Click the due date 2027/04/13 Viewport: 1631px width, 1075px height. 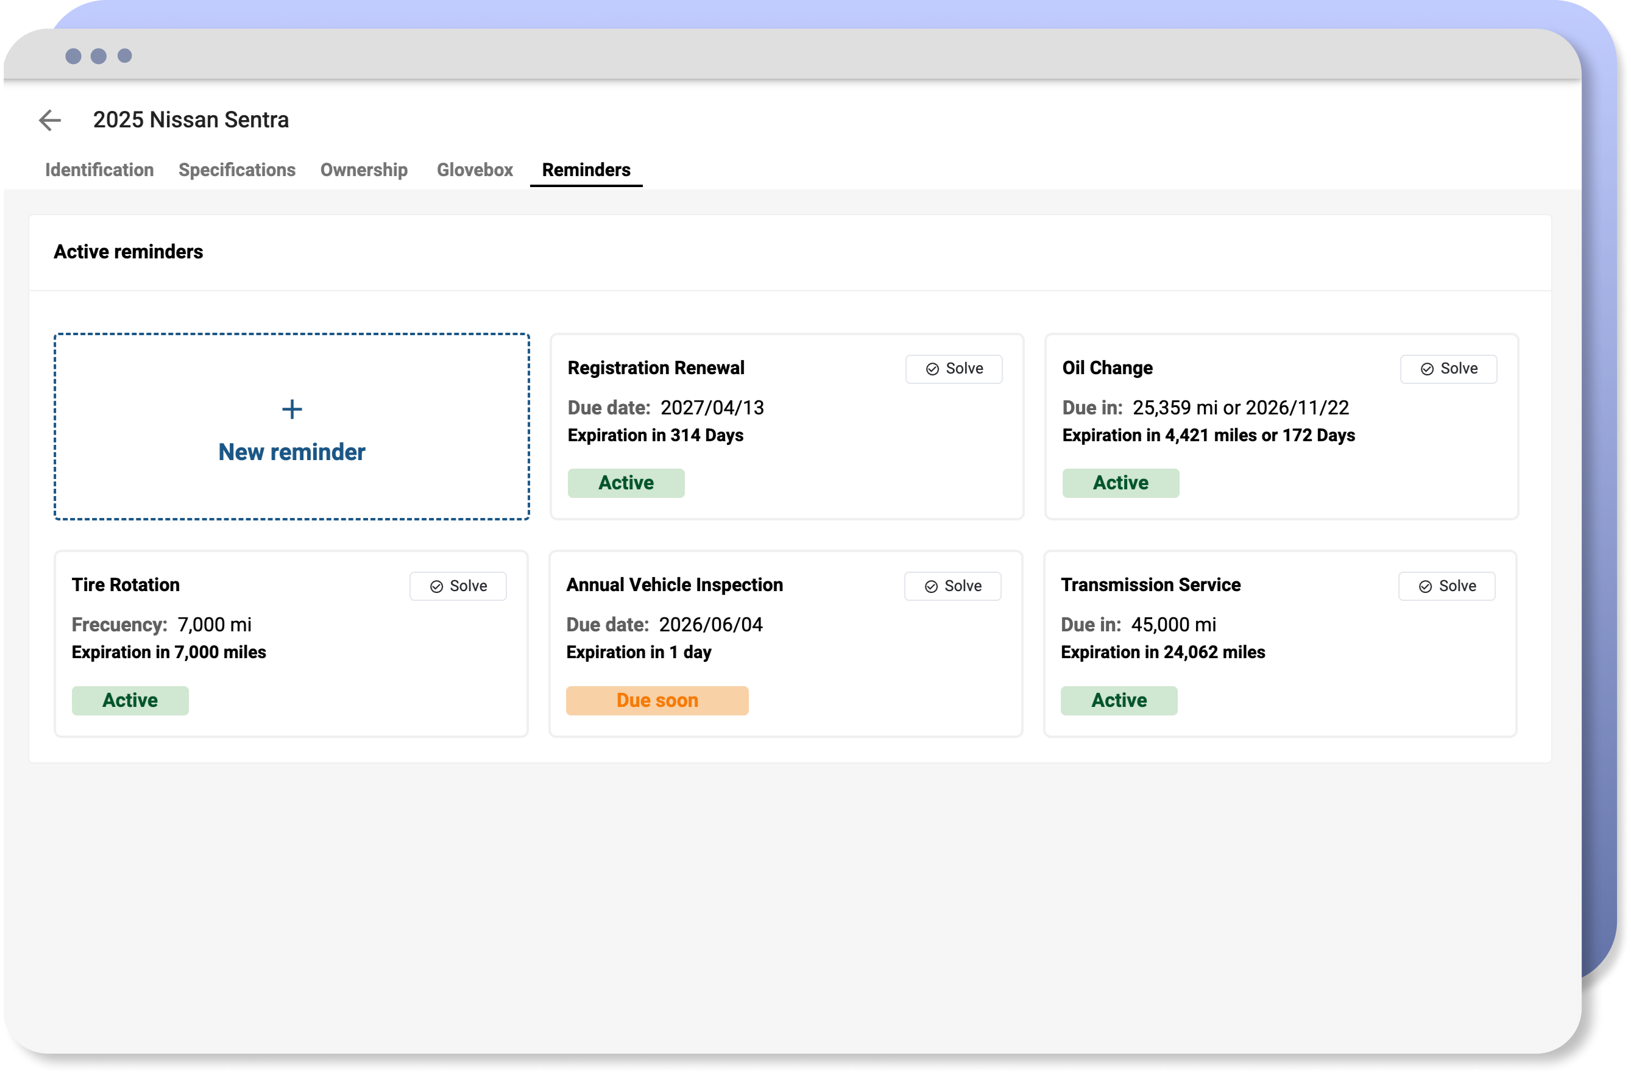[712, 408]
